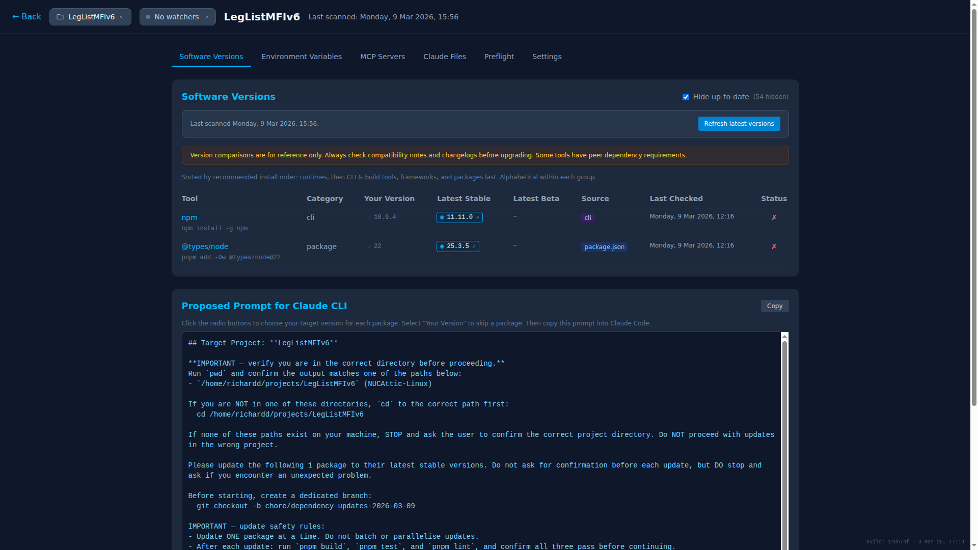Select Your Version 10.9.4 radio for npm

click(x=369, y=217)
